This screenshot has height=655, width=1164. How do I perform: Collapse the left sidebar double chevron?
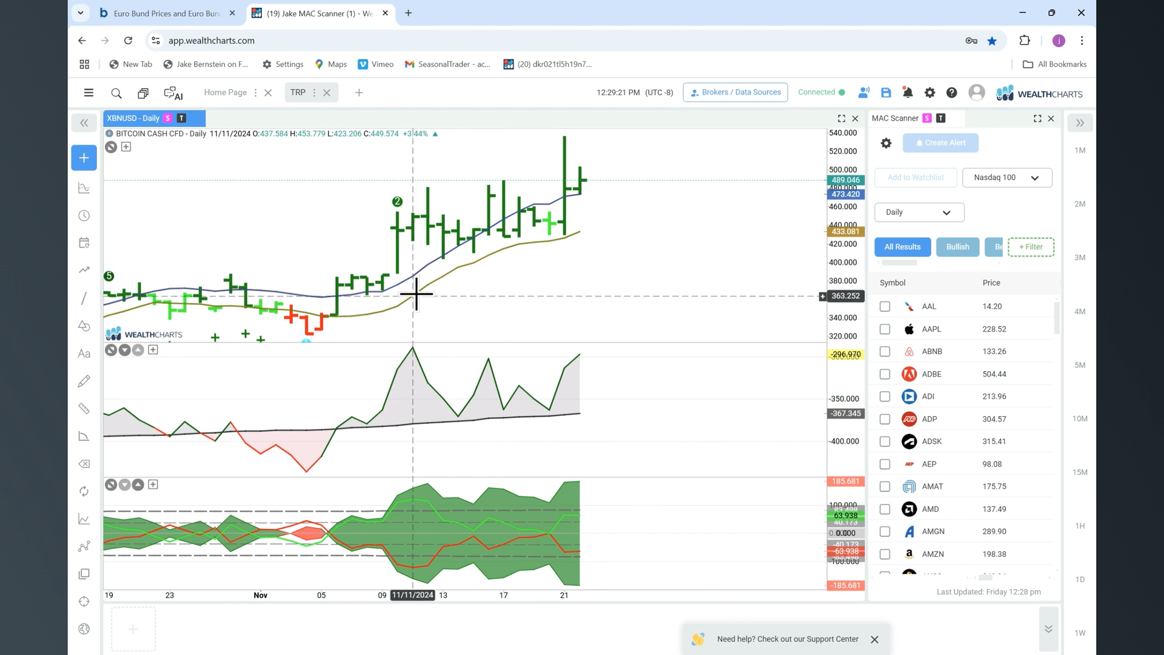(x=84, y=123)
